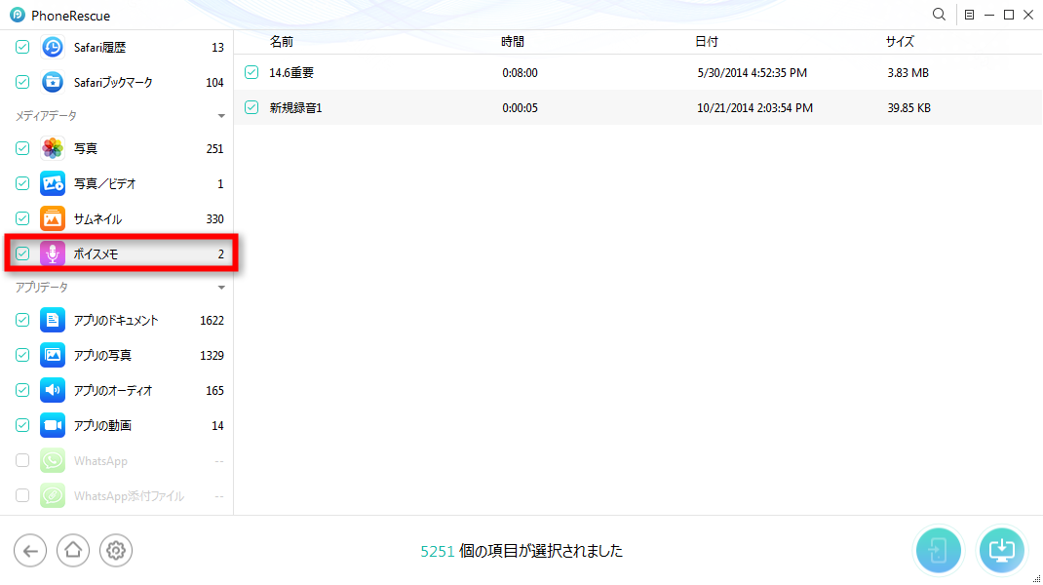The image size is (1043, 585).
Task: Click the メディアデータ section label
Action: pyautogui.click(x=46, y=116)
